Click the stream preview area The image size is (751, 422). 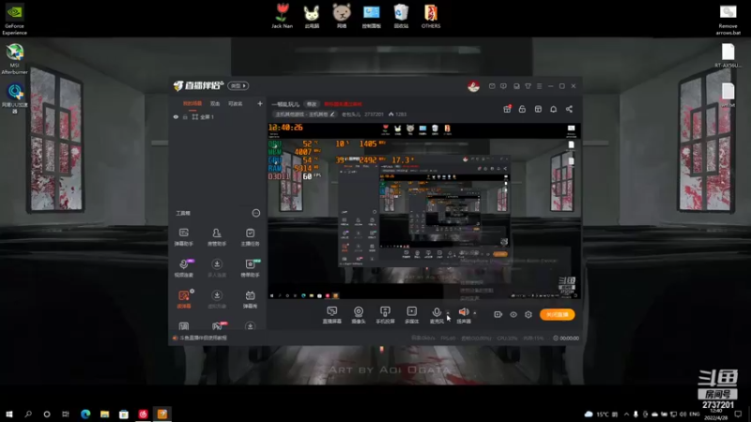point(424,211)
